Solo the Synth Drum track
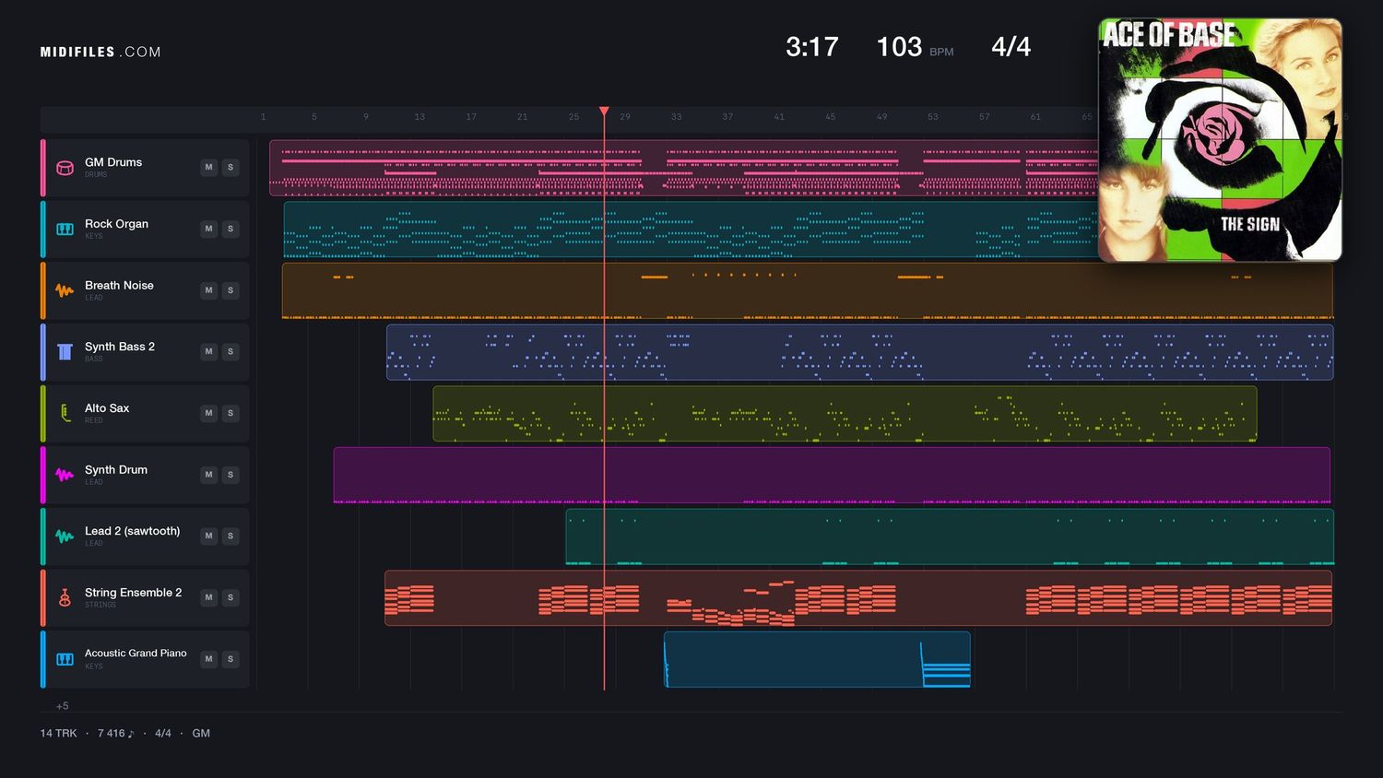 click(230, 475)
